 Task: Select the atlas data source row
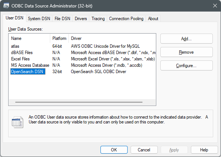(x=82, y=46)
